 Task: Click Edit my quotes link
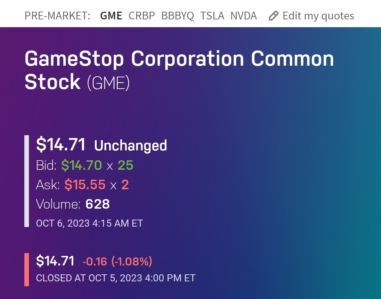pyautogui.click(x=318, y=16)
